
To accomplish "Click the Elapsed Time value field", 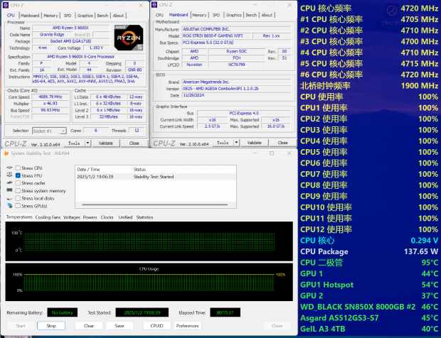I will [225, 312].
